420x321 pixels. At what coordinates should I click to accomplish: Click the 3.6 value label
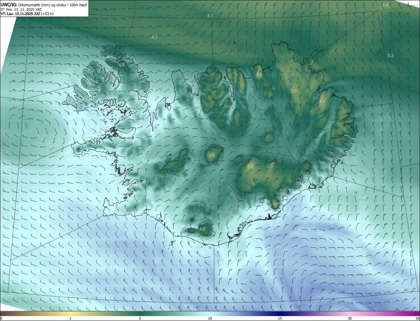[x=385, y=5]
